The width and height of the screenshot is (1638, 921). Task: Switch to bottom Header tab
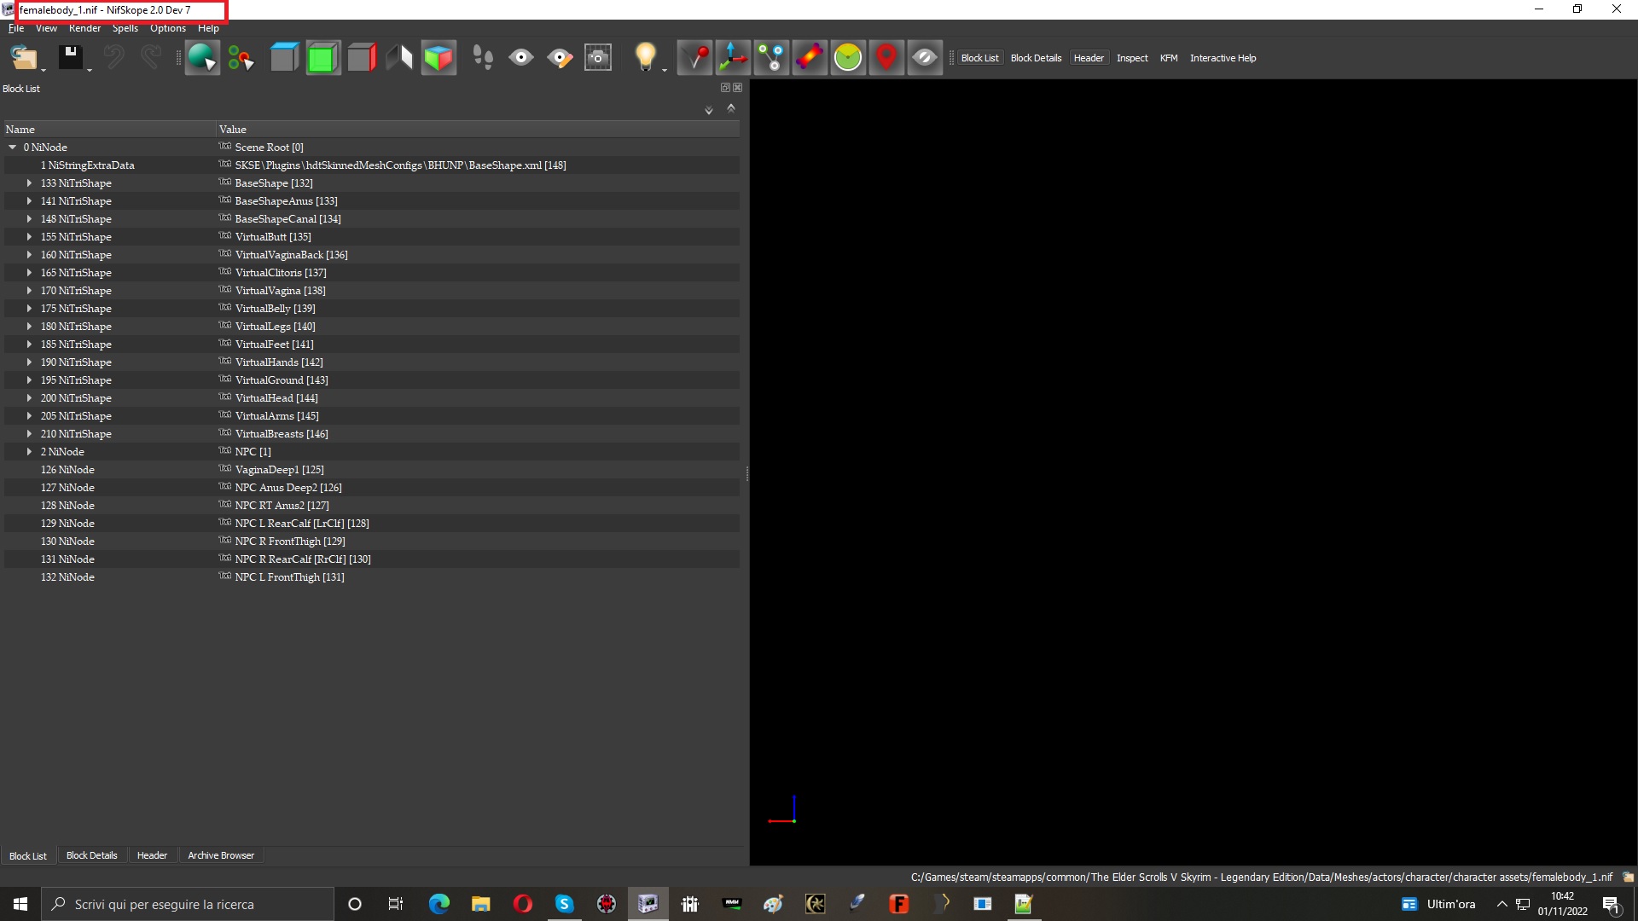tap(152, 855)
